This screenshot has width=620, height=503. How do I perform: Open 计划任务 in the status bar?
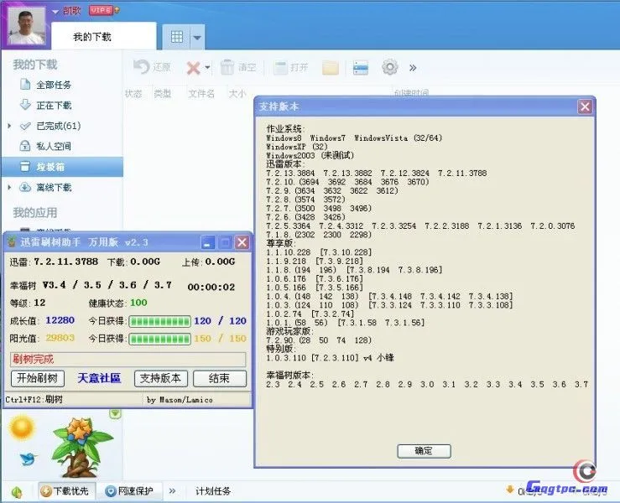coord(213,491)
